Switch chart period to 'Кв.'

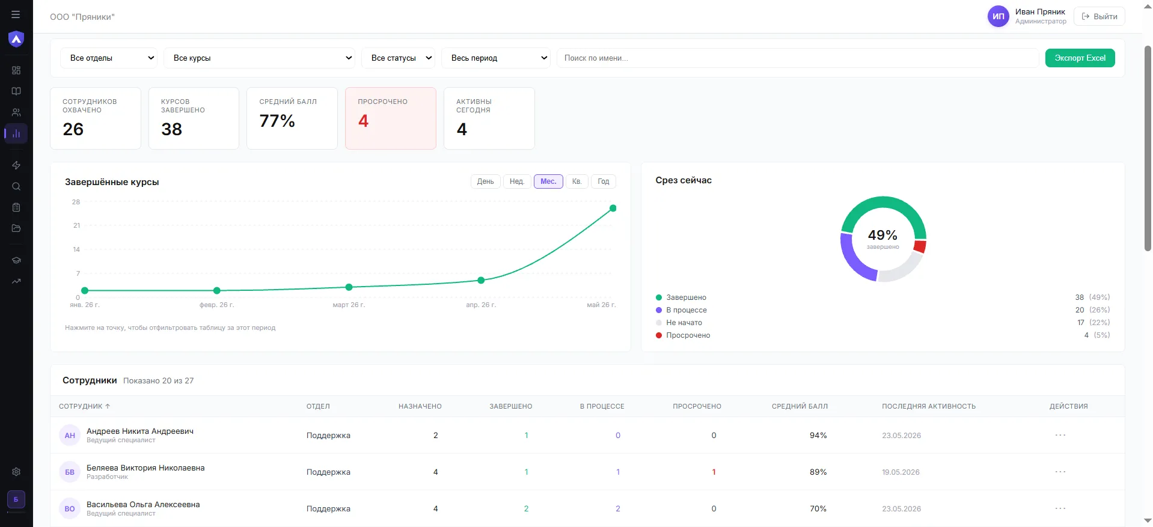coord(577,181)
